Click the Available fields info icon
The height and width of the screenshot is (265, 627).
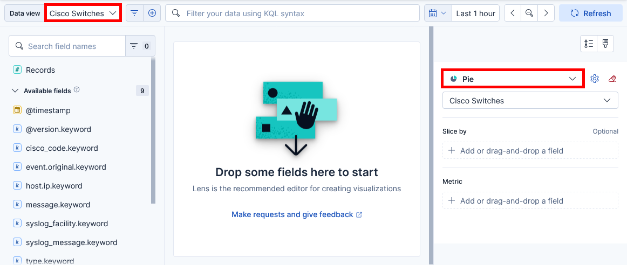point(77,90)
